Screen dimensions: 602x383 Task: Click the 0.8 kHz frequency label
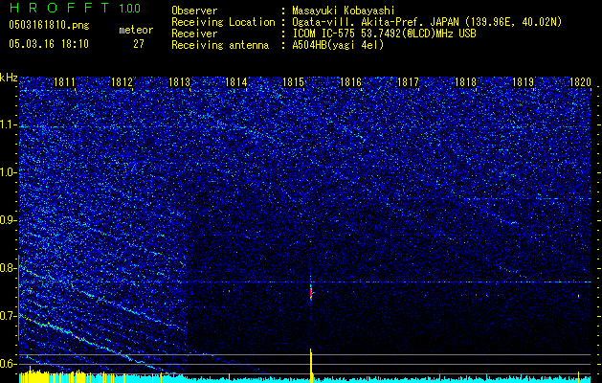coord(9,268)
